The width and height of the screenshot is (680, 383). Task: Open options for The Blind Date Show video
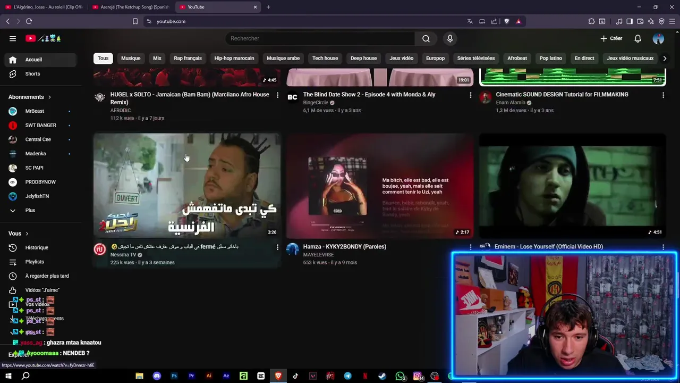[x=470, y=95]
